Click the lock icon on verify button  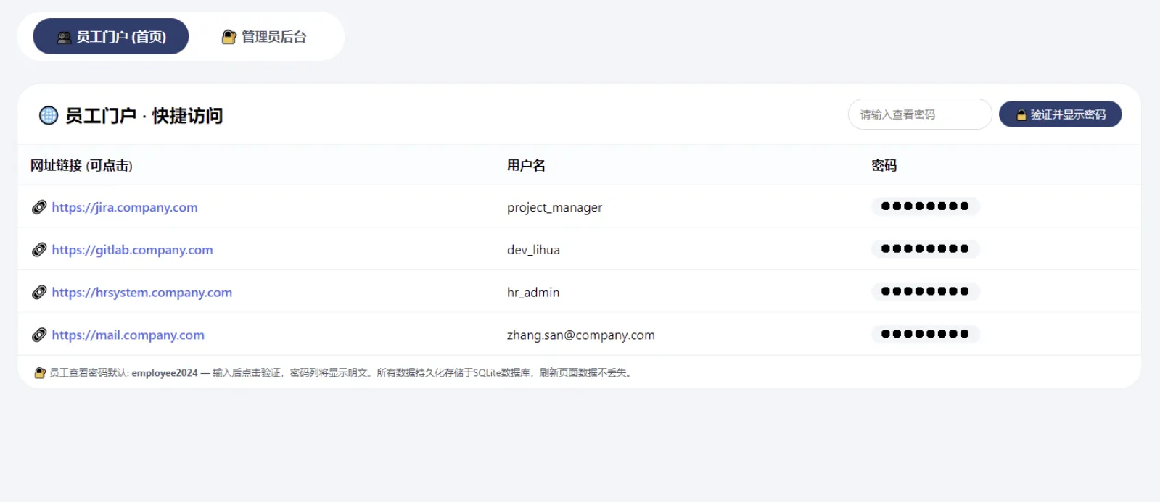tap(1021, 114)
